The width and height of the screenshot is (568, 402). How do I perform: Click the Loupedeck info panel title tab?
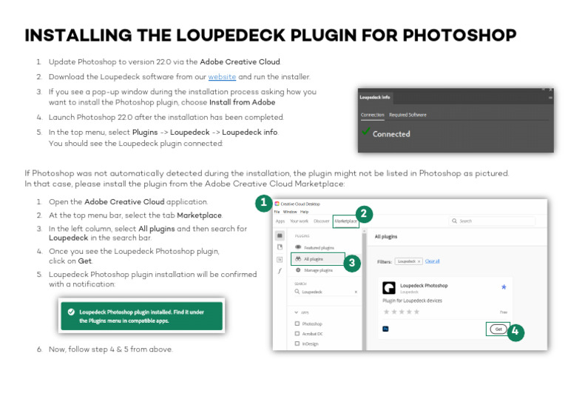374,97
